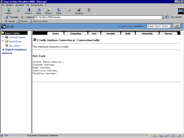Expand the QuickStart tree node
The height and width of the screenshot is (138, 184).
[3, 41]
